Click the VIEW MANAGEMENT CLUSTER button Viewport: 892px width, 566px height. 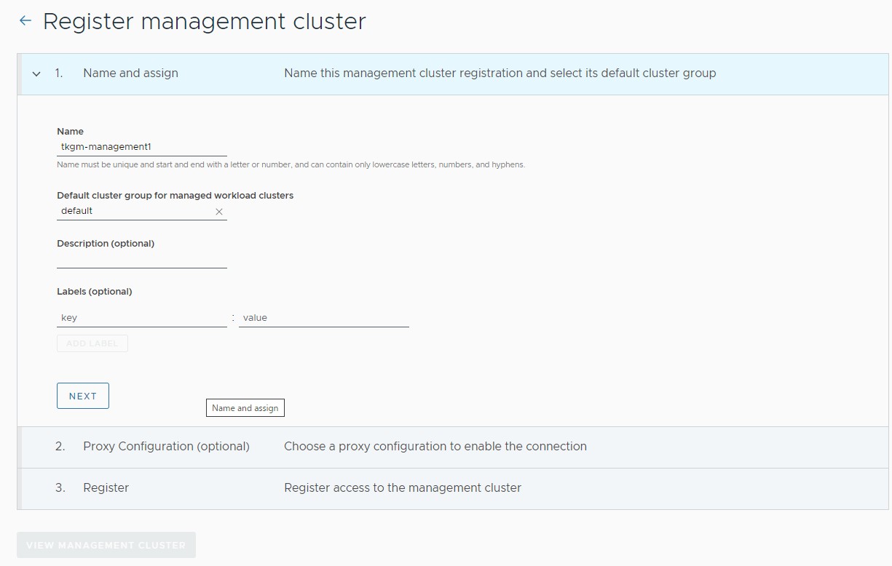point(106,545)
